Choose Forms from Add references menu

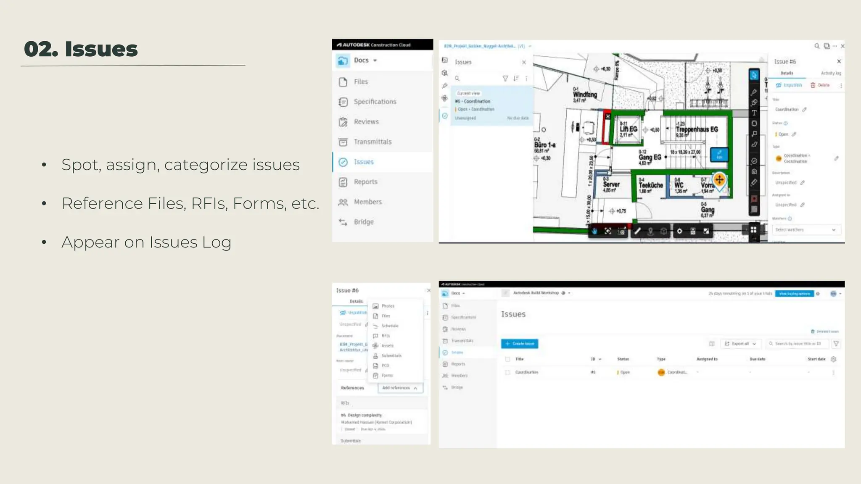(x=383, y=376)
